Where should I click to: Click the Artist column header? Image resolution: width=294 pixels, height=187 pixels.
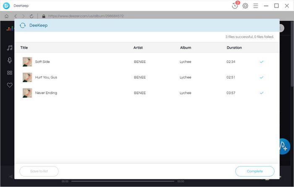coord(138,47)
